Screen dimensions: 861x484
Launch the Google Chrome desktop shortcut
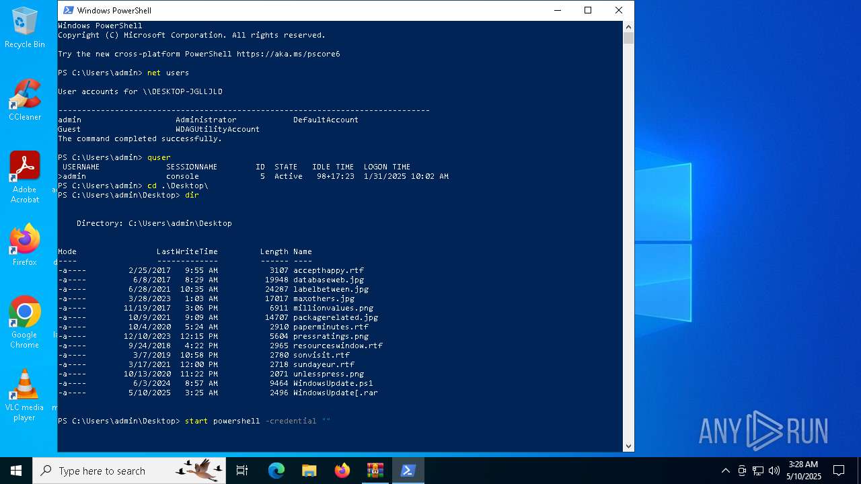pyautogui.click(x=25, y=323)
